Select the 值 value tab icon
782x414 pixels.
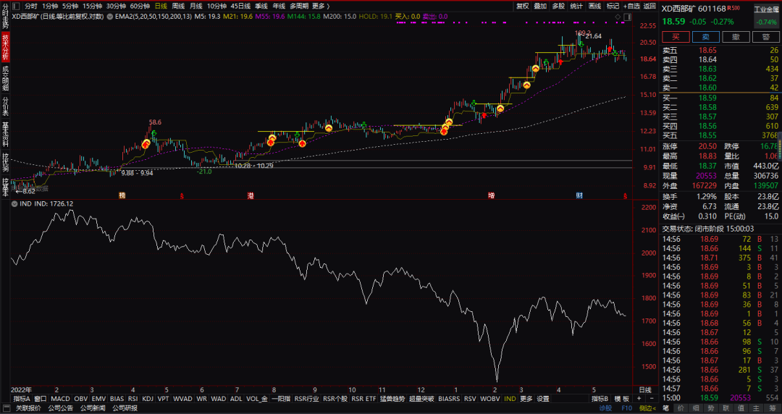[x=741, y=408]
